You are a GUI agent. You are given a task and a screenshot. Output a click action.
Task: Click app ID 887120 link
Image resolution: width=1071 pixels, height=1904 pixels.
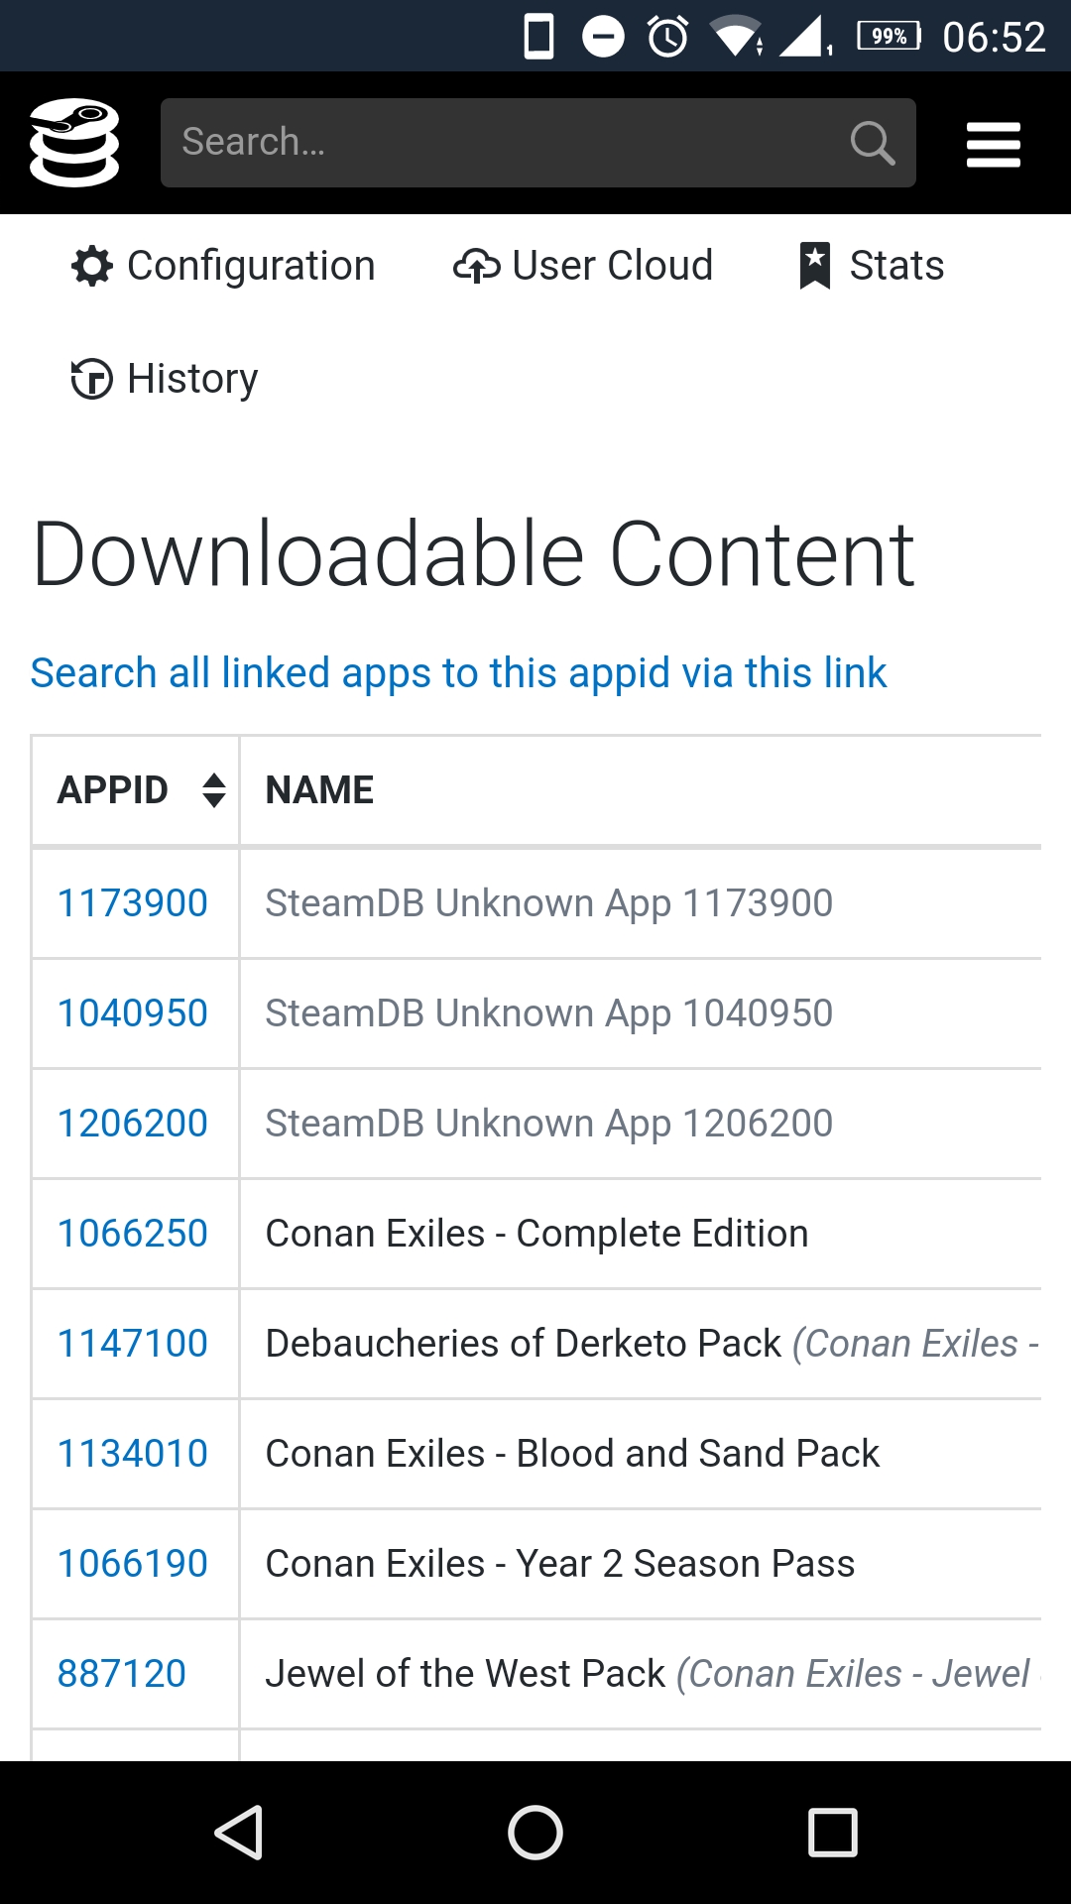(122, 1674)
